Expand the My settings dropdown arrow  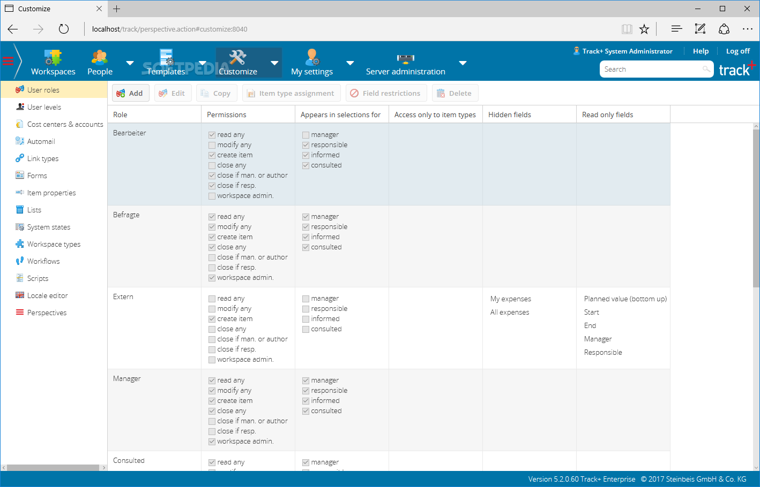point(351,63)
